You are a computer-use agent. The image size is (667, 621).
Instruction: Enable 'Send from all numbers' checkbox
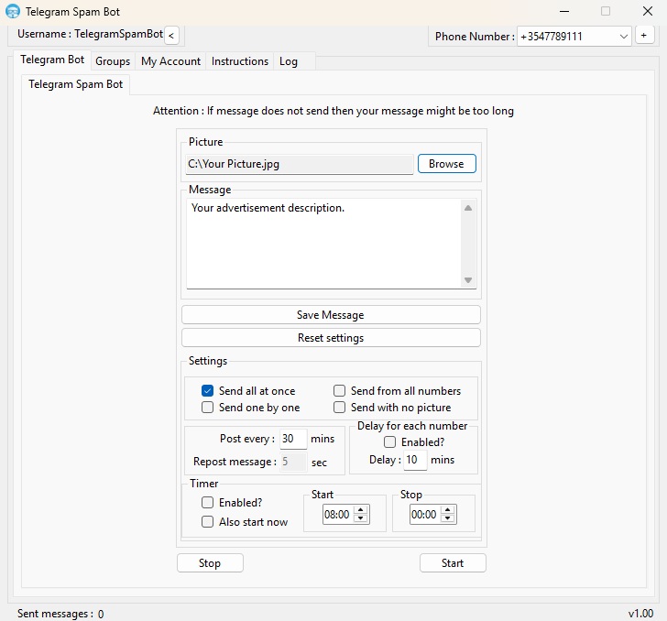click(x=340, y=391)
